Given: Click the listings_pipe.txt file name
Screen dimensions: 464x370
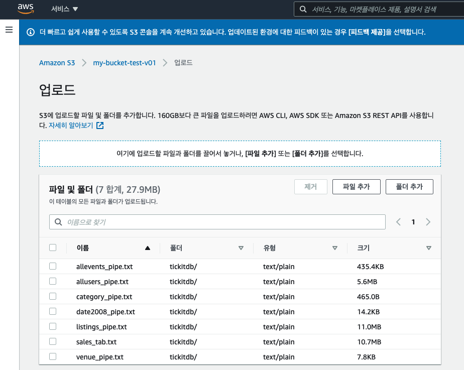Looking at the screenshot, I should (x=101, y=327).
